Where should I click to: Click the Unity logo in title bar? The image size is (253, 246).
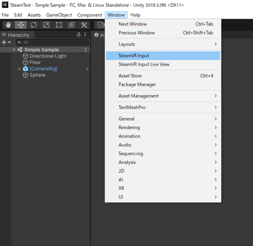coord(5,5)
